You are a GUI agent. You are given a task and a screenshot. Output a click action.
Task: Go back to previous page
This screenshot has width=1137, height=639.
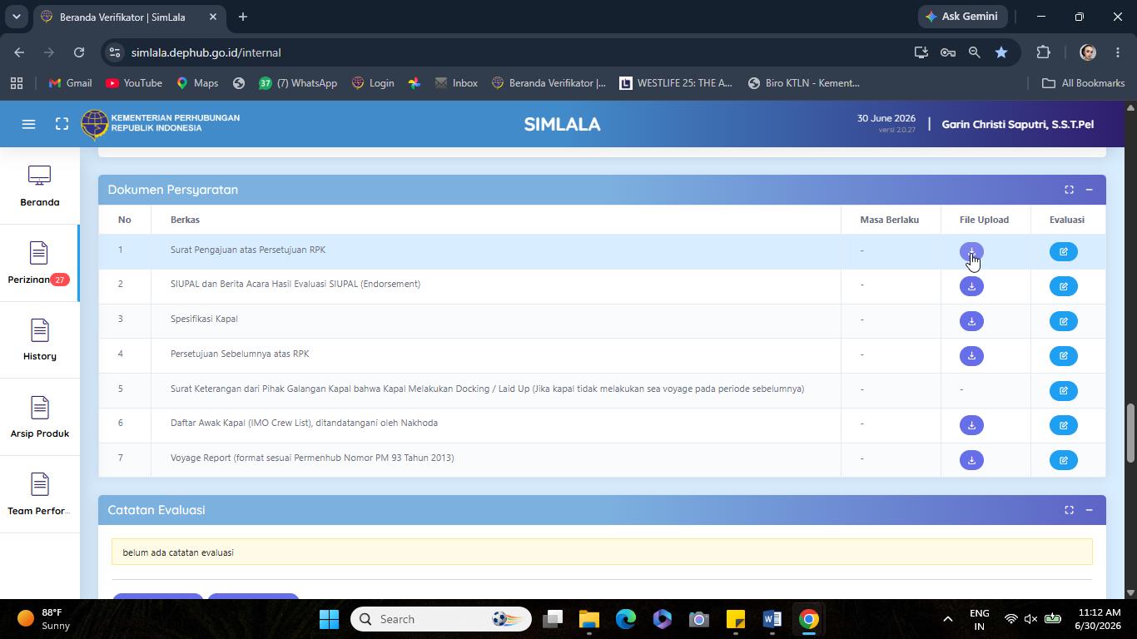19,52
